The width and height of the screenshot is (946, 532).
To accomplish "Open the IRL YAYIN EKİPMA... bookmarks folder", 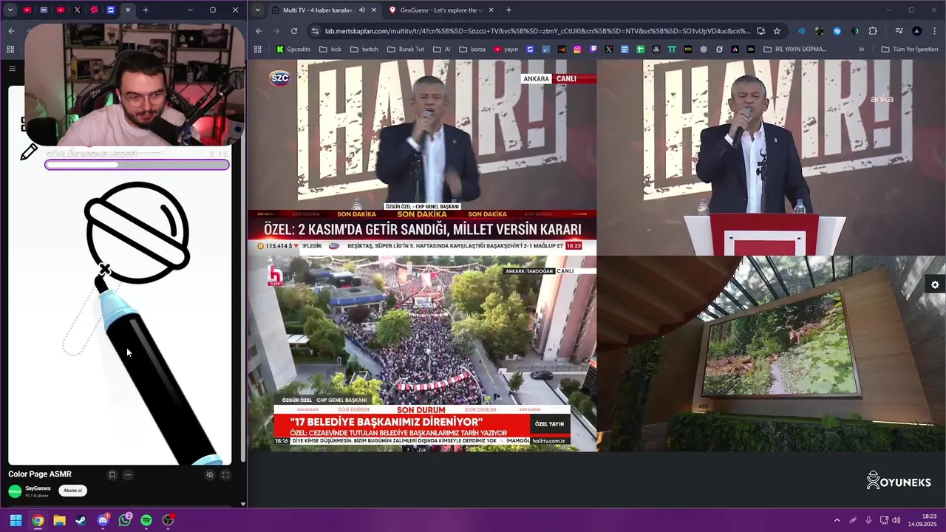I will point(794,50).
